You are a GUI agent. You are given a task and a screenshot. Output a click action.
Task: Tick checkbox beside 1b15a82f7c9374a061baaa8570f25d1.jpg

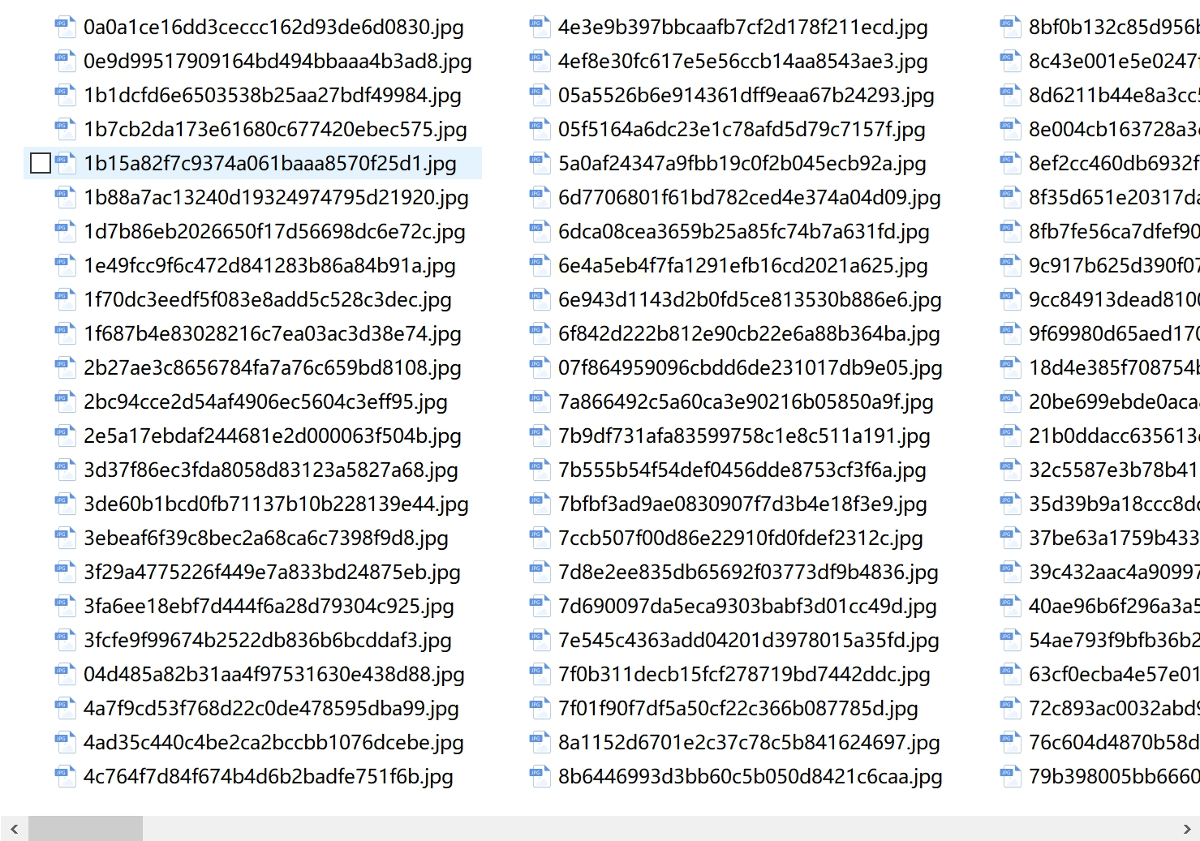pos(41,163)
